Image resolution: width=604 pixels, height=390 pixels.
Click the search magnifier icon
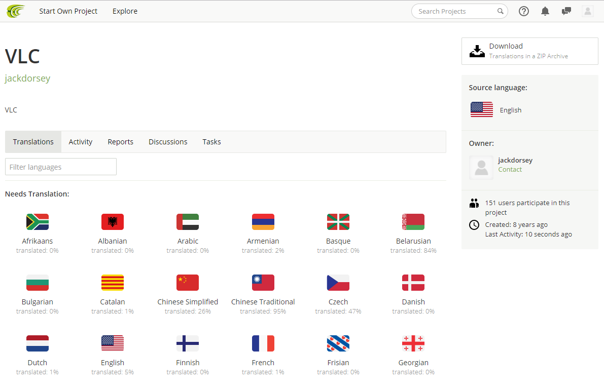click(x=500, y=11)
